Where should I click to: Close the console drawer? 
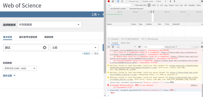(x=202, y=43)
